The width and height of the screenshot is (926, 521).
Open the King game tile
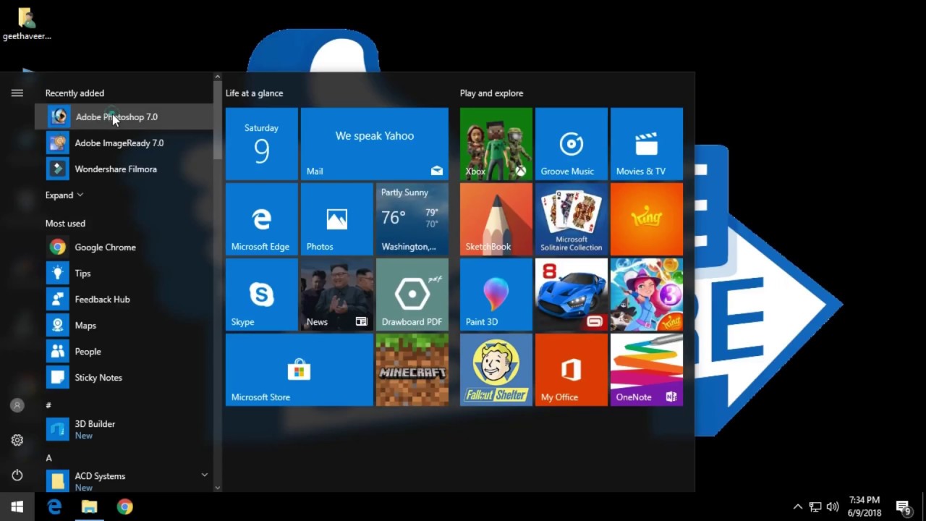tap(647, 219)
